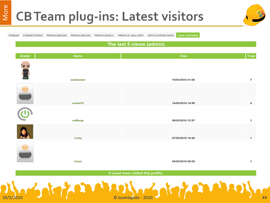Click 'The last 5 views (admin)' banner

pyautogui.click(x=136, y=44)
